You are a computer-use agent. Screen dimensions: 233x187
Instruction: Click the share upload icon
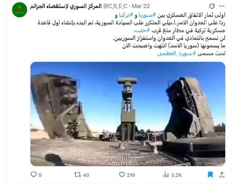(222, 175)
